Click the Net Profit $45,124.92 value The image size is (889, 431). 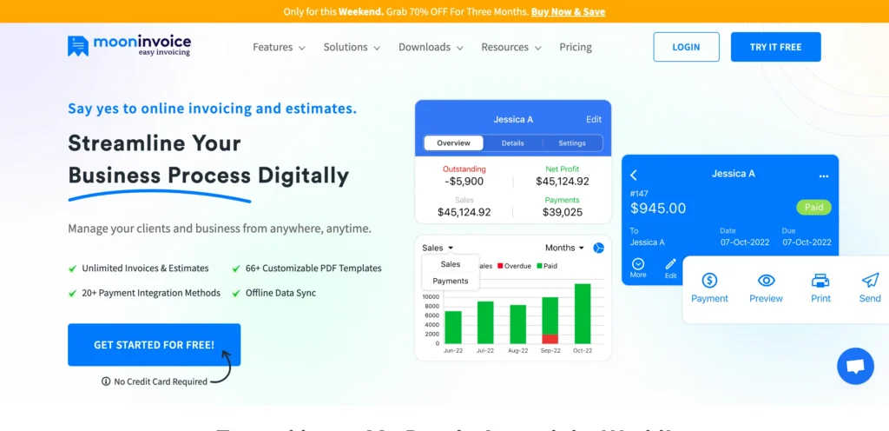pos(563,182)
